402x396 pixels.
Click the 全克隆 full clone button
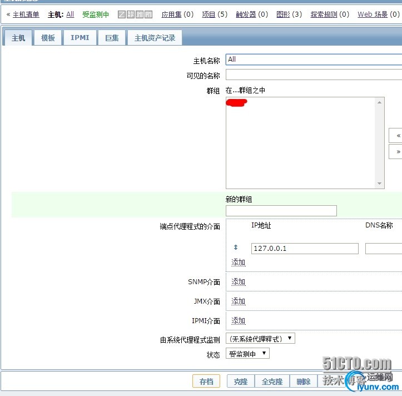[272, 382]
